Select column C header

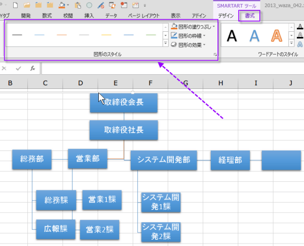[x=45, y=83]
